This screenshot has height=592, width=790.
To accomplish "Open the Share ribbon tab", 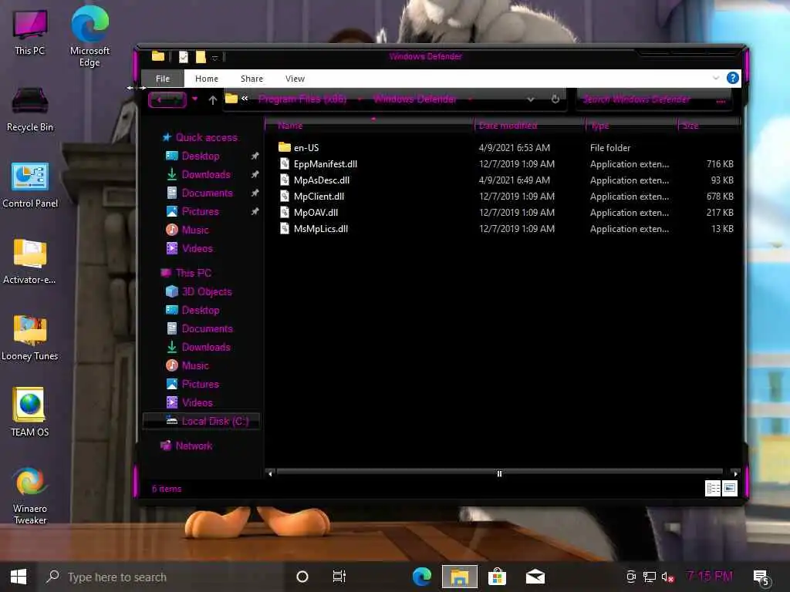I will pos(252,79).
